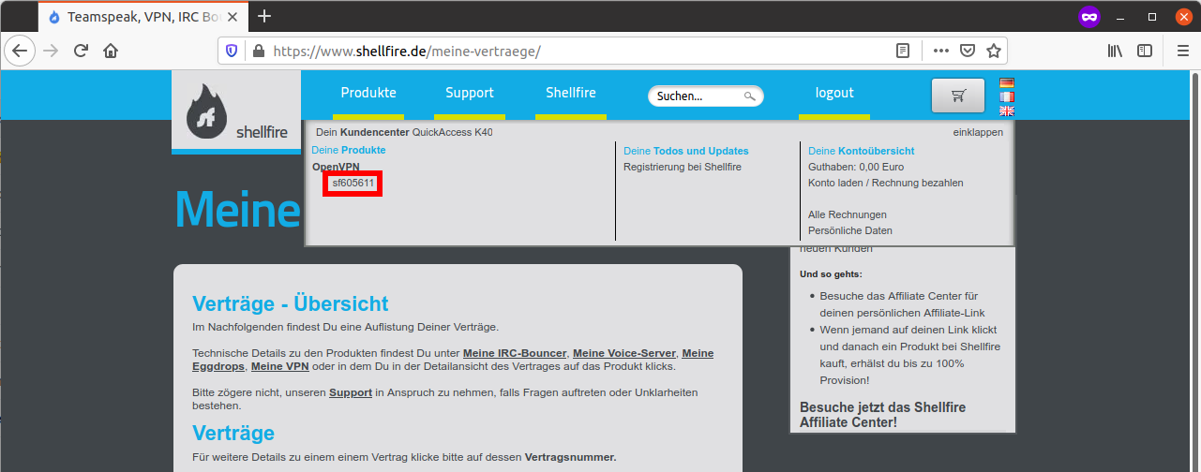The height and width of the screenshot is (472, 1201).
Task: Open new tab with plus button
Action: 264,16
